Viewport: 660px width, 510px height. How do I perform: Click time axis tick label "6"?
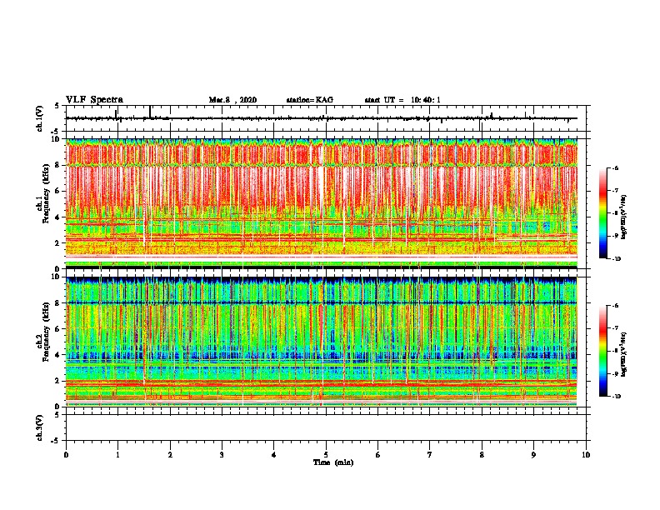378,455
